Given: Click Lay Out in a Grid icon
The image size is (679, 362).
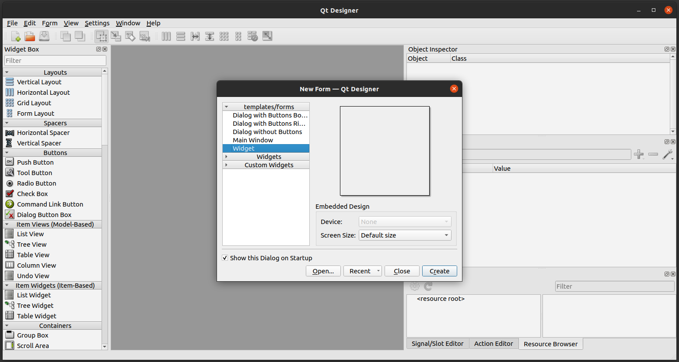Looking at the screenshot, I should pos(224,36).
